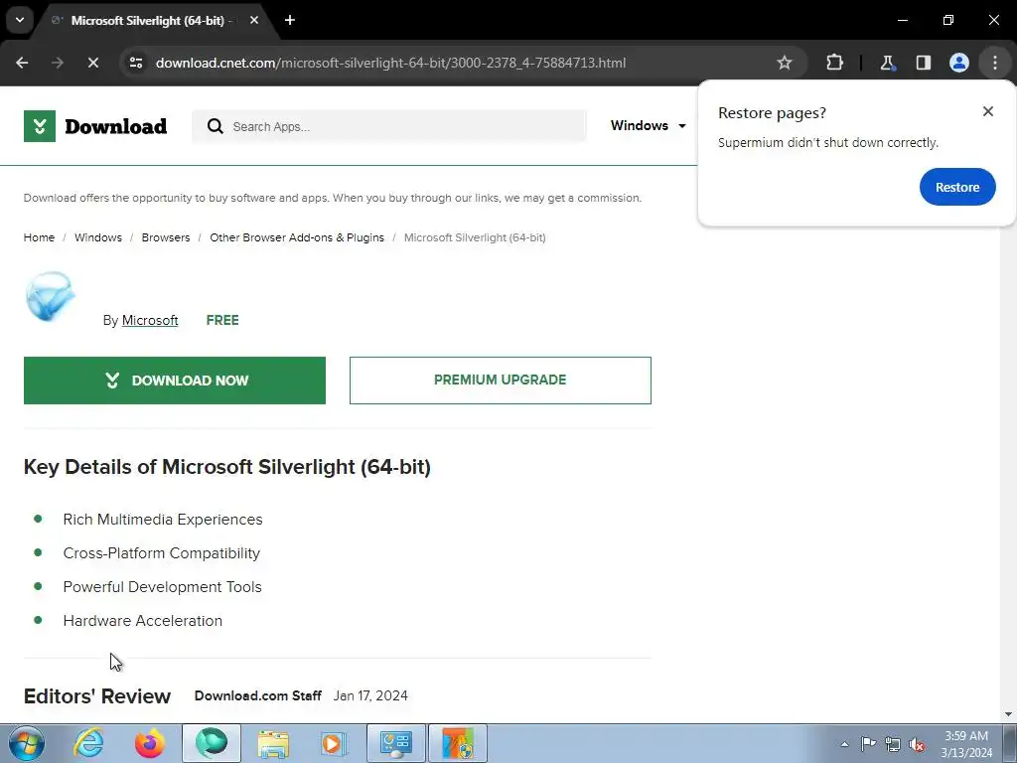Open Windows Media Player from taskbar
This screenshot has width=1017, height=763.
[x=335, y=743]
